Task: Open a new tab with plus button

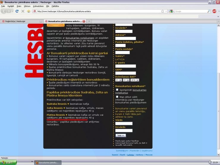Action: coord(89,21)
